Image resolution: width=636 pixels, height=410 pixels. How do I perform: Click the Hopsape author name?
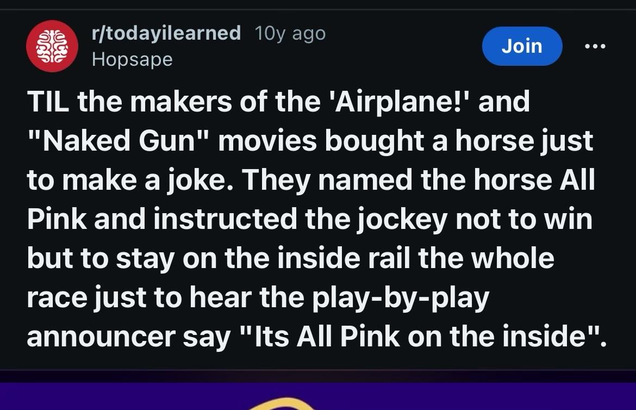(x=132, y=59)
